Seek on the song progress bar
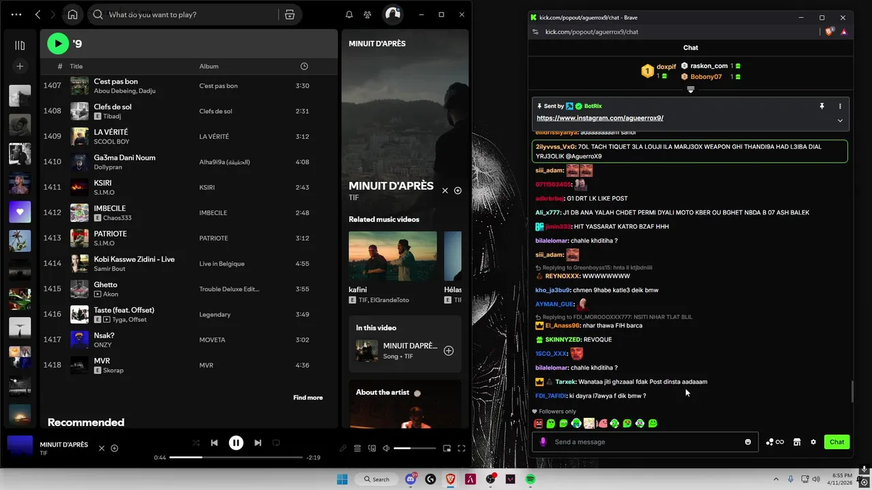The height and width of the screenshot is (490, 872). pyautogui.click(x=236, y=457)
